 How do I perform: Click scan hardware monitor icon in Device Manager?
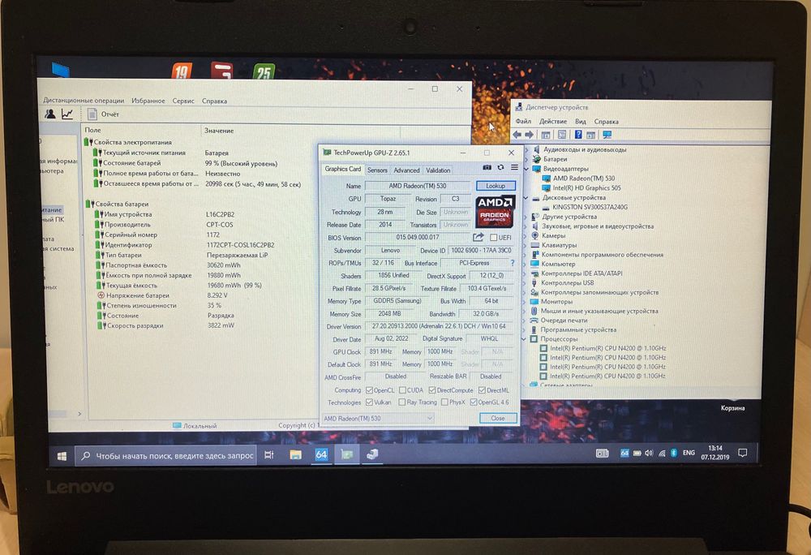[x=607, y=135]
